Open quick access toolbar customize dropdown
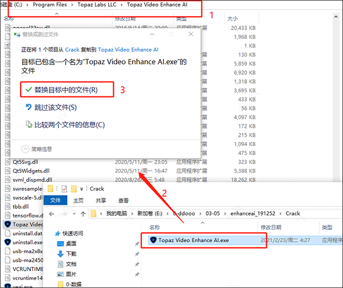The width and height of the screenshot is (343, 288). pos(81,189)
